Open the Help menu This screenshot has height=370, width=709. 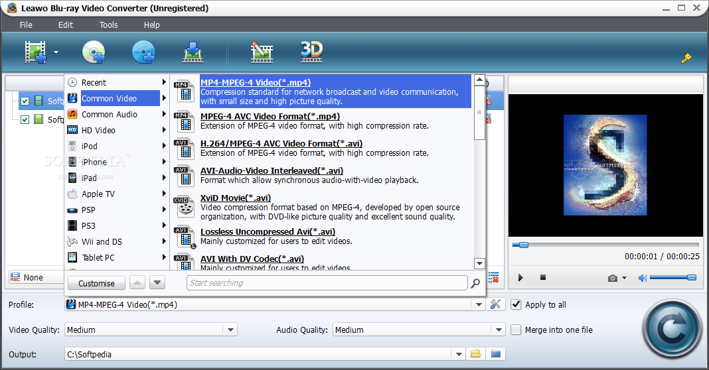[151, 25]
